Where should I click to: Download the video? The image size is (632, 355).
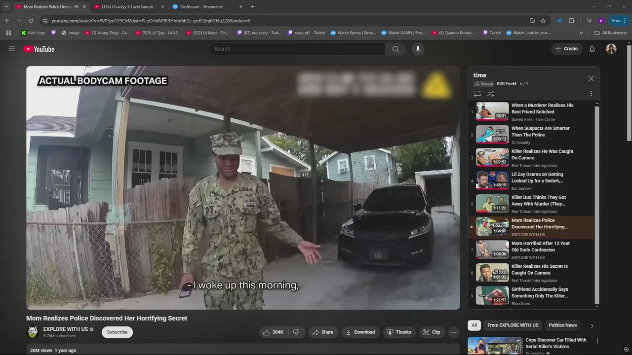pyautogui.click(x=360, y=332)
